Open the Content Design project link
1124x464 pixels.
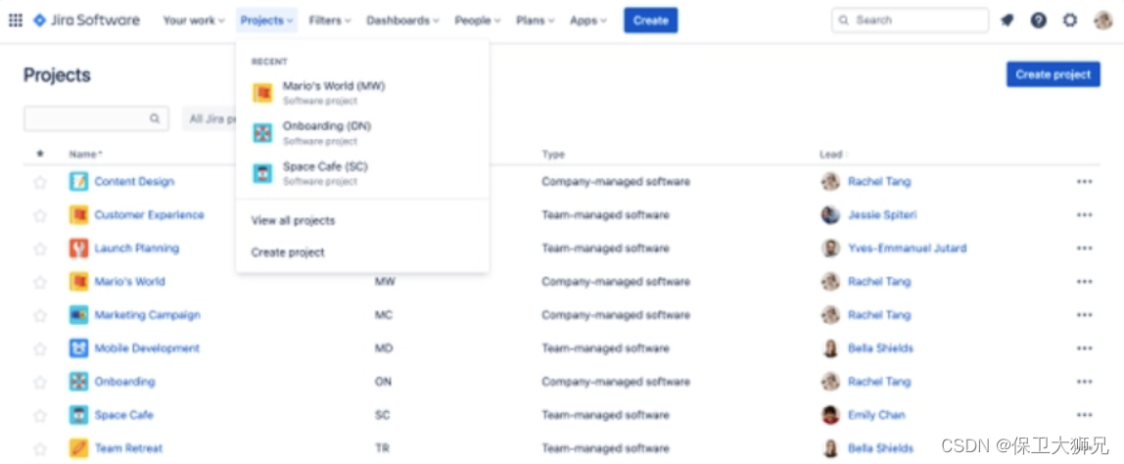click(x=134, y=182)
